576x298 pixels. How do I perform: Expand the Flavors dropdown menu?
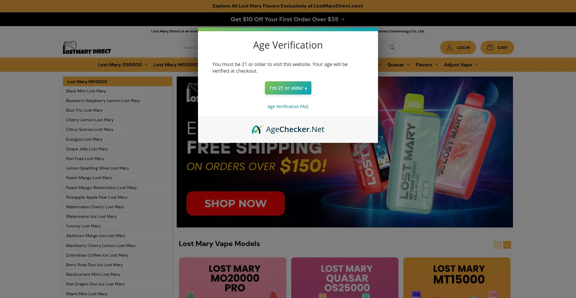point(427,65)
